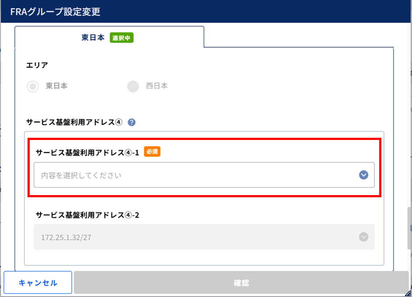Click the 西日本 radio label text
This screenshot has height=297, width=412.
click(157, 86)
